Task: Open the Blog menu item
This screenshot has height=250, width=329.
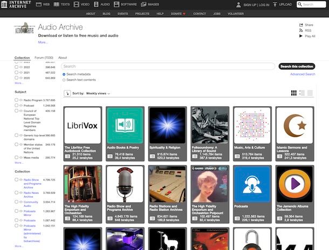Action: click(x=106, y=14)
